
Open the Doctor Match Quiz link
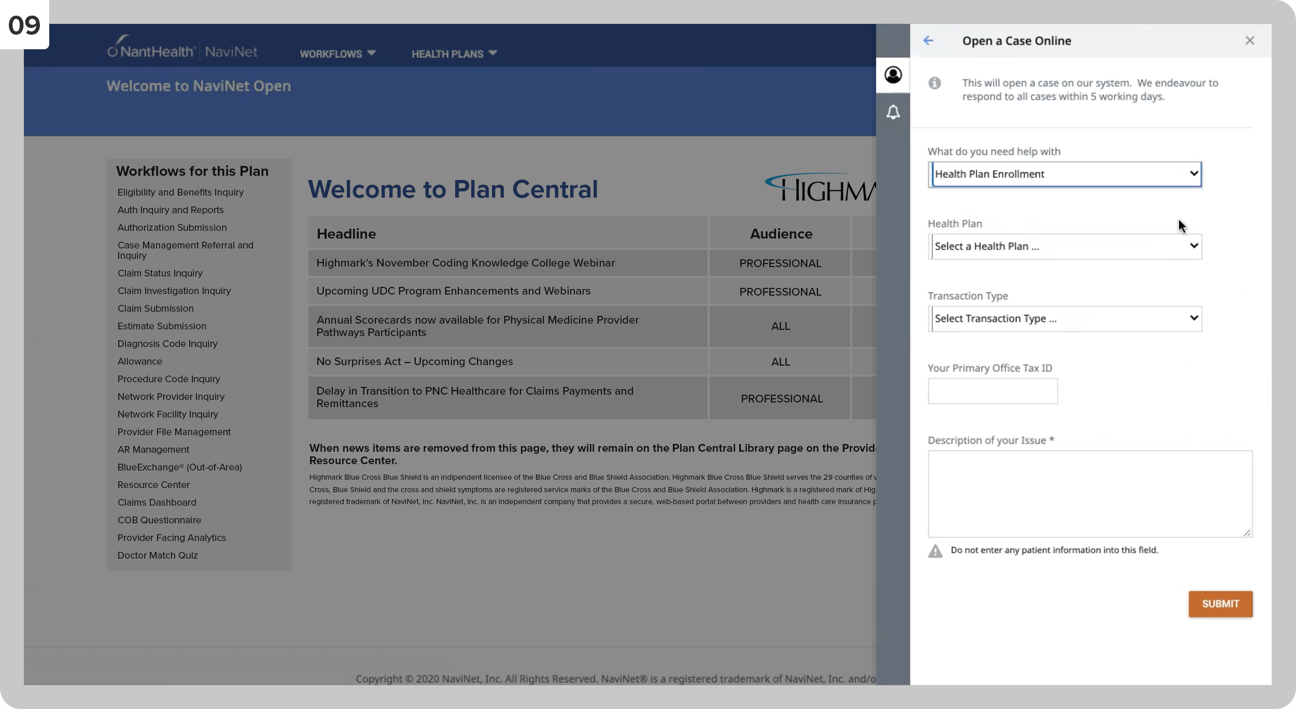[x=158, y=555]
